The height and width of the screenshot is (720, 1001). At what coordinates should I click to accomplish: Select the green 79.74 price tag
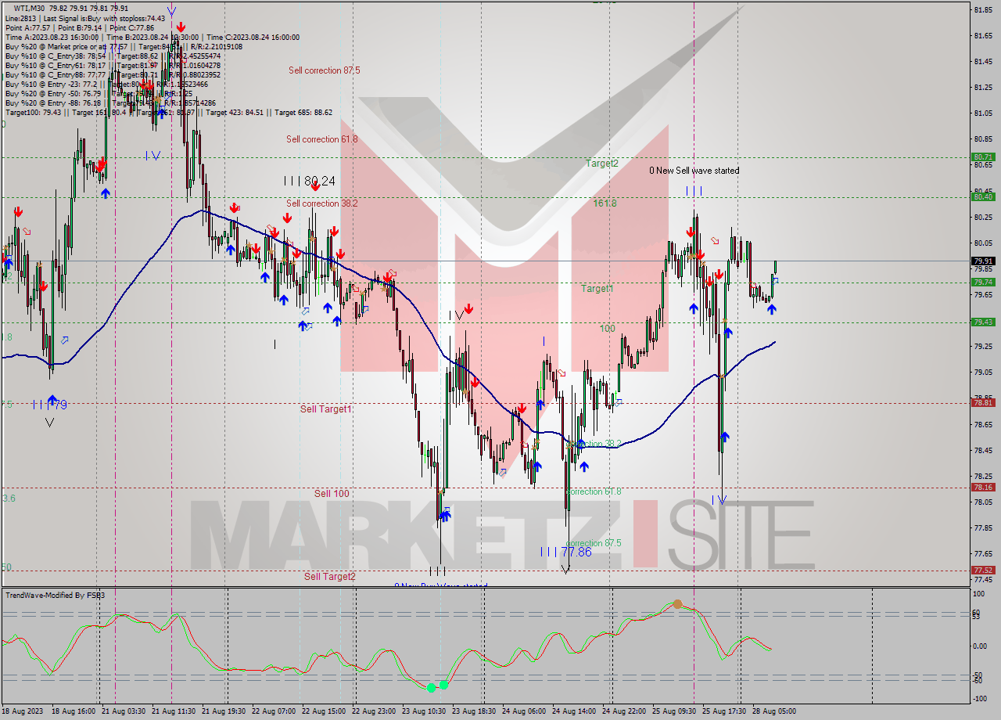pos(983,282)
